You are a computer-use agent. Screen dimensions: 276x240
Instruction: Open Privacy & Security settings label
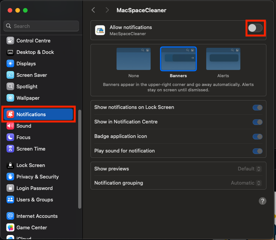38,177
